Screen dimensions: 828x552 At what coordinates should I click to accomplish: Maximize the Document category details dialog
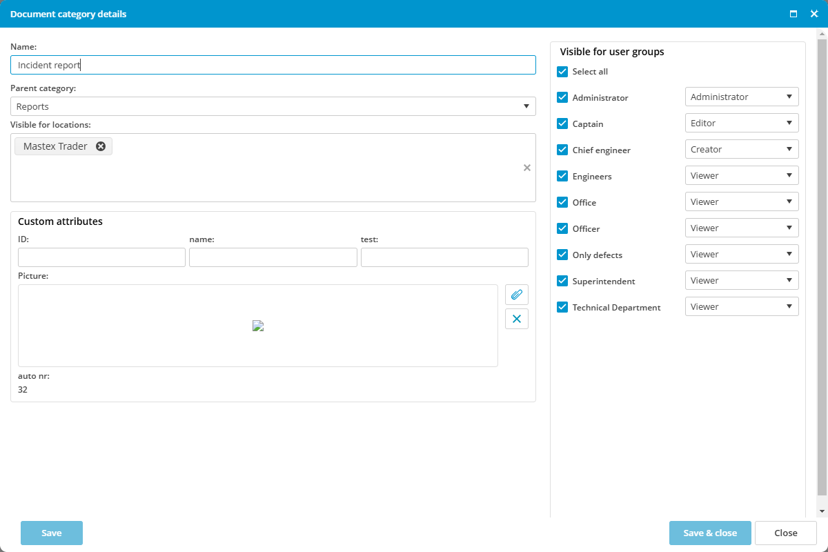click(x=793, y=14)
